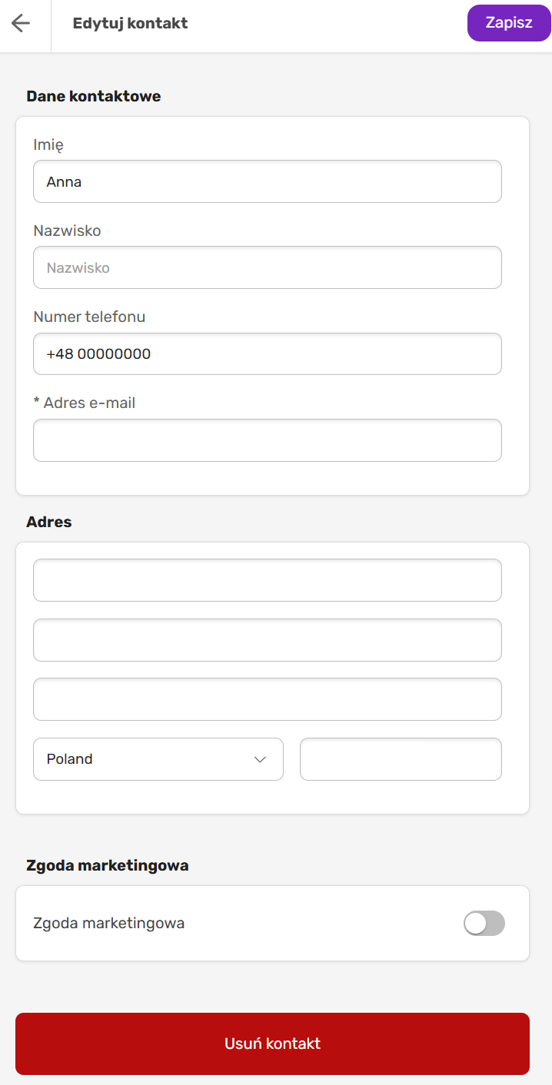Viewport: 552px width, 1085px height.
Task: Expand the chevron arrow beside Poland
Action: [x=260, y=759]
